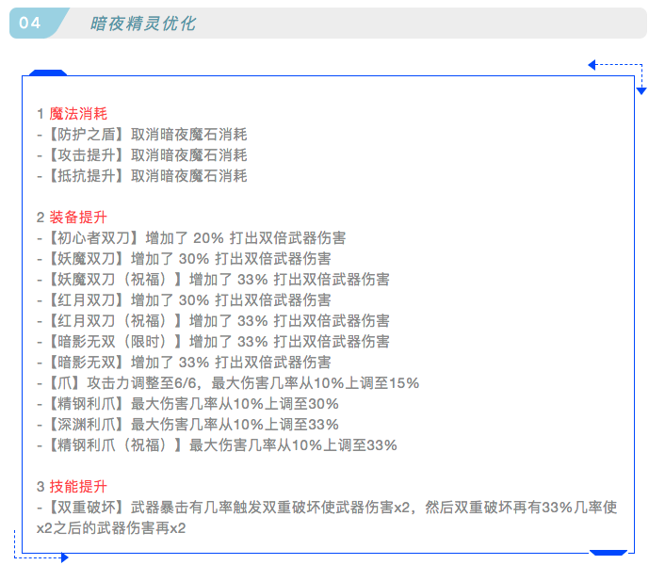Image resolution: width=665 pixels, height=565 pixels.
Task: Select line 【红月双刀】增加了 30%
Action: pos(184,300)
